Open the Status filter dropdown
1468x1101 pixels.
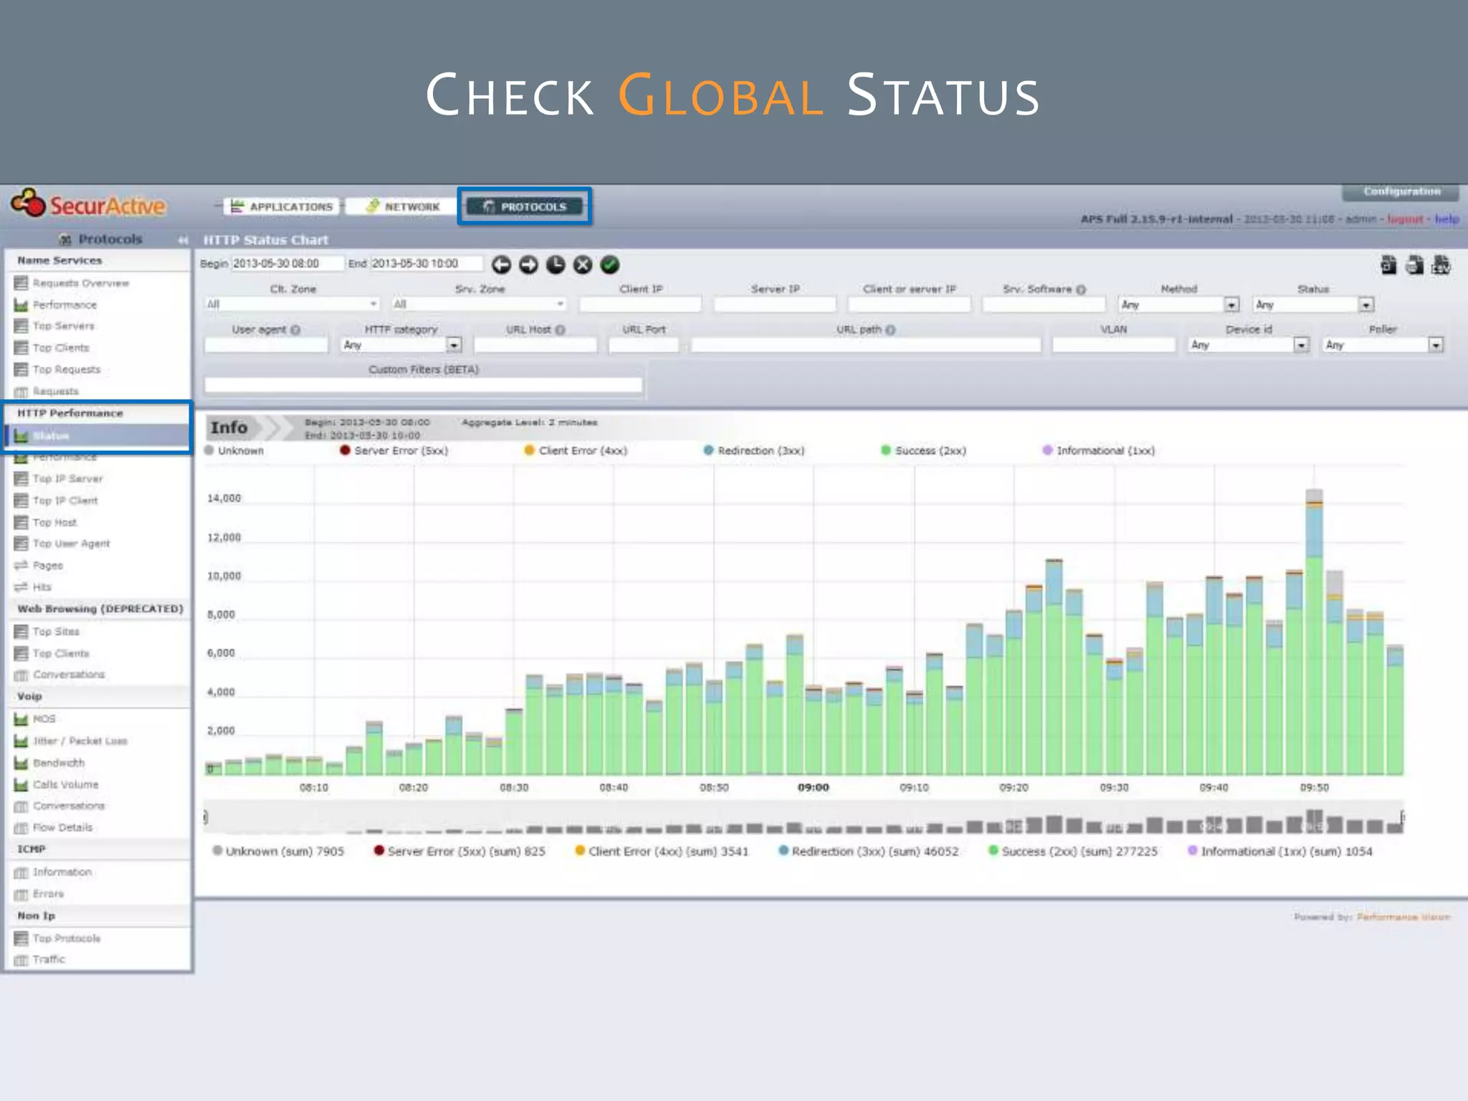coord(1313,305)
